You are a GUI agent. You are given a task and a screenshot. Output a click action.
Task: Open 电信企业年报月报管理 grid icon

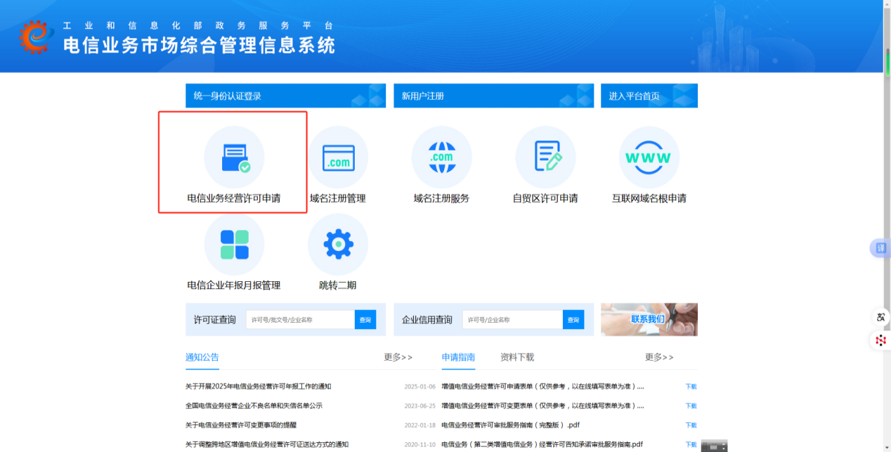[x=234, y=245]
